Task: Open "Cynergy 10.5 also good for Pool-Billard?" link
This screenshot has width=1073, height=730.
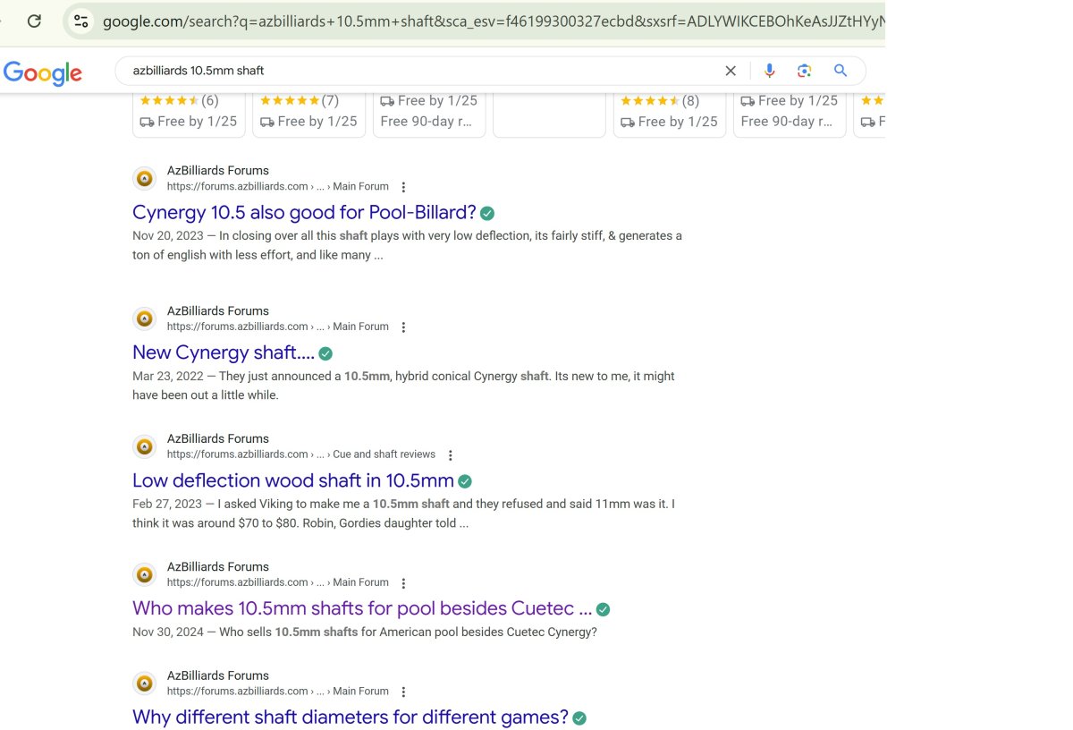Action: coord(304,213)
